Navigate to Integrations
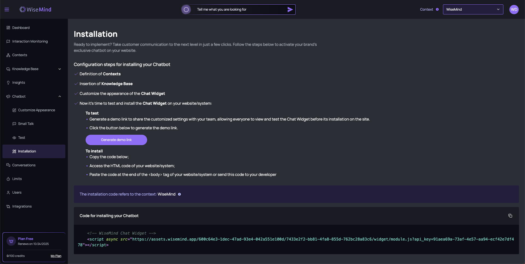The image size is (525, 264). click(x=22, y=206)
